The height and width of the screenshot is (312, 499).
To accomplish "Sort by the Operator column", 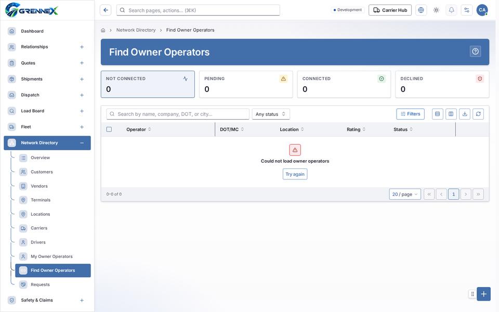I will [x=139, y=129].
